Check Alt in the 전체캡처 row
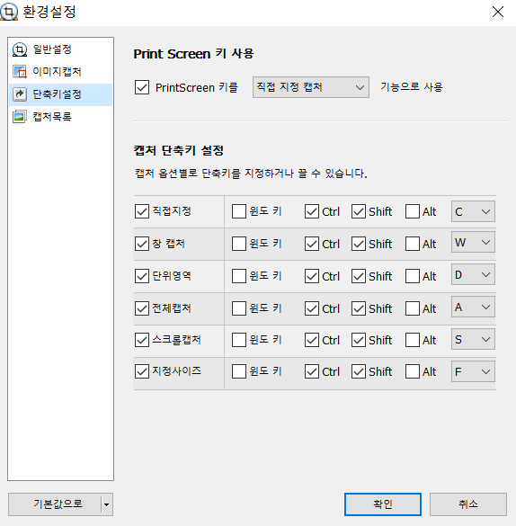 point(413,308)
